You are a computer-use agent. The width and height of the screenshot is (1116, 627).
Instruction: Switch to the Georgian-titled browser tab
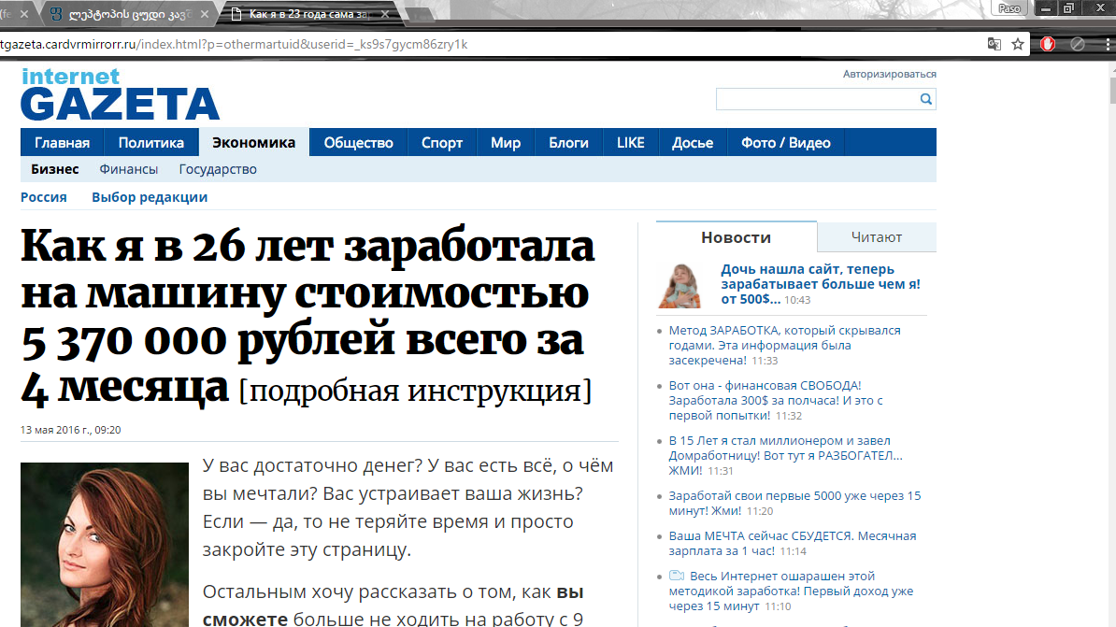[122, 14]
